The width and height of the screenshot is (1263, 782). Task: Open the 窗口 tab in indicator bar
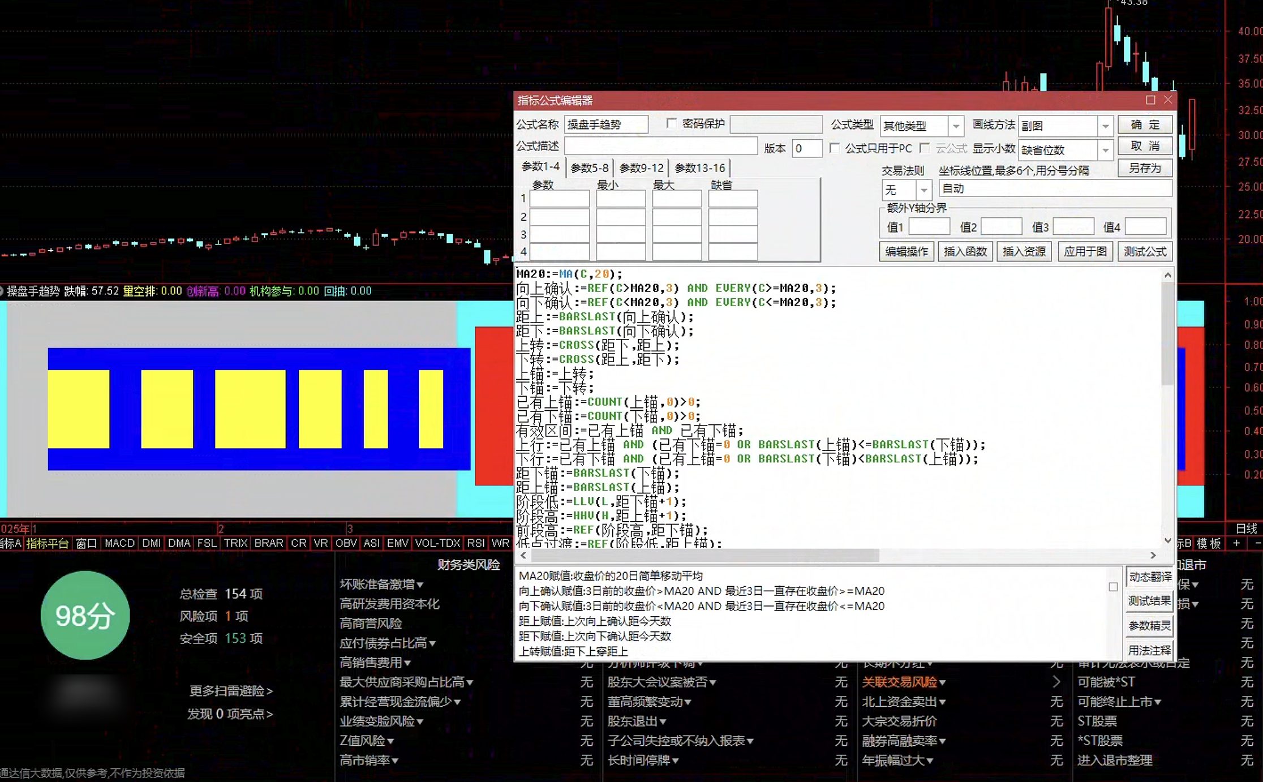pos(86,543)
